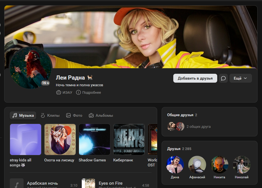Screen dimensions: 262x188
Task: Switch to the Клипы tab
Action: (50, 115)
